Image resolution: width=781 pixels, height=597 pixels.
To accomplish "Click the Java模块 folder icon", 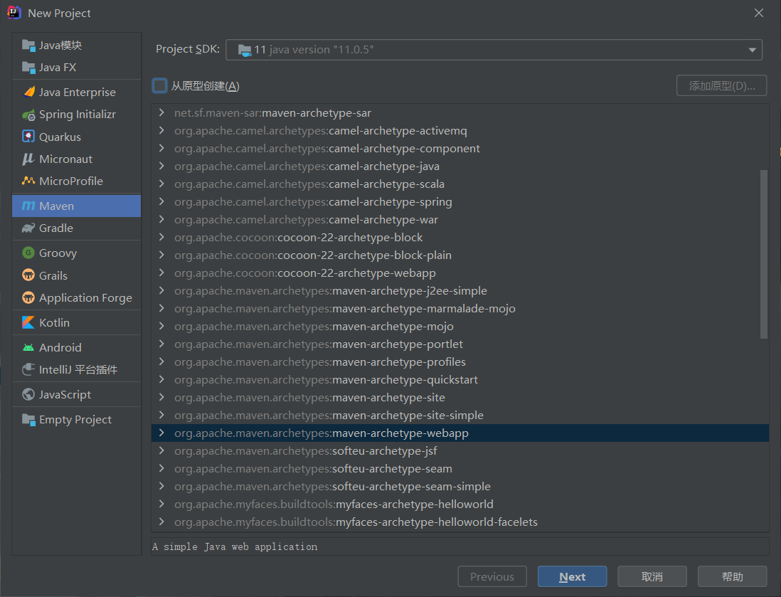I will 28,46.
